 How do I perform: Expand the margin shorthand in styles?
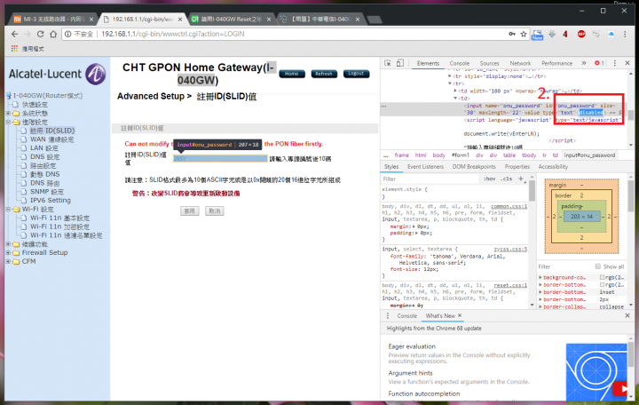click(414, 226)
